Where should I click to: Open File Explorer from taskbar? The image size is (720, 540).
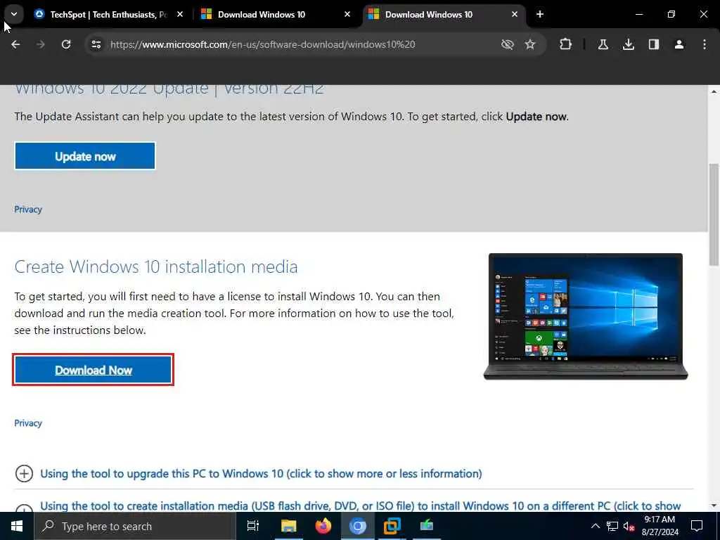(x=289, y=526)
